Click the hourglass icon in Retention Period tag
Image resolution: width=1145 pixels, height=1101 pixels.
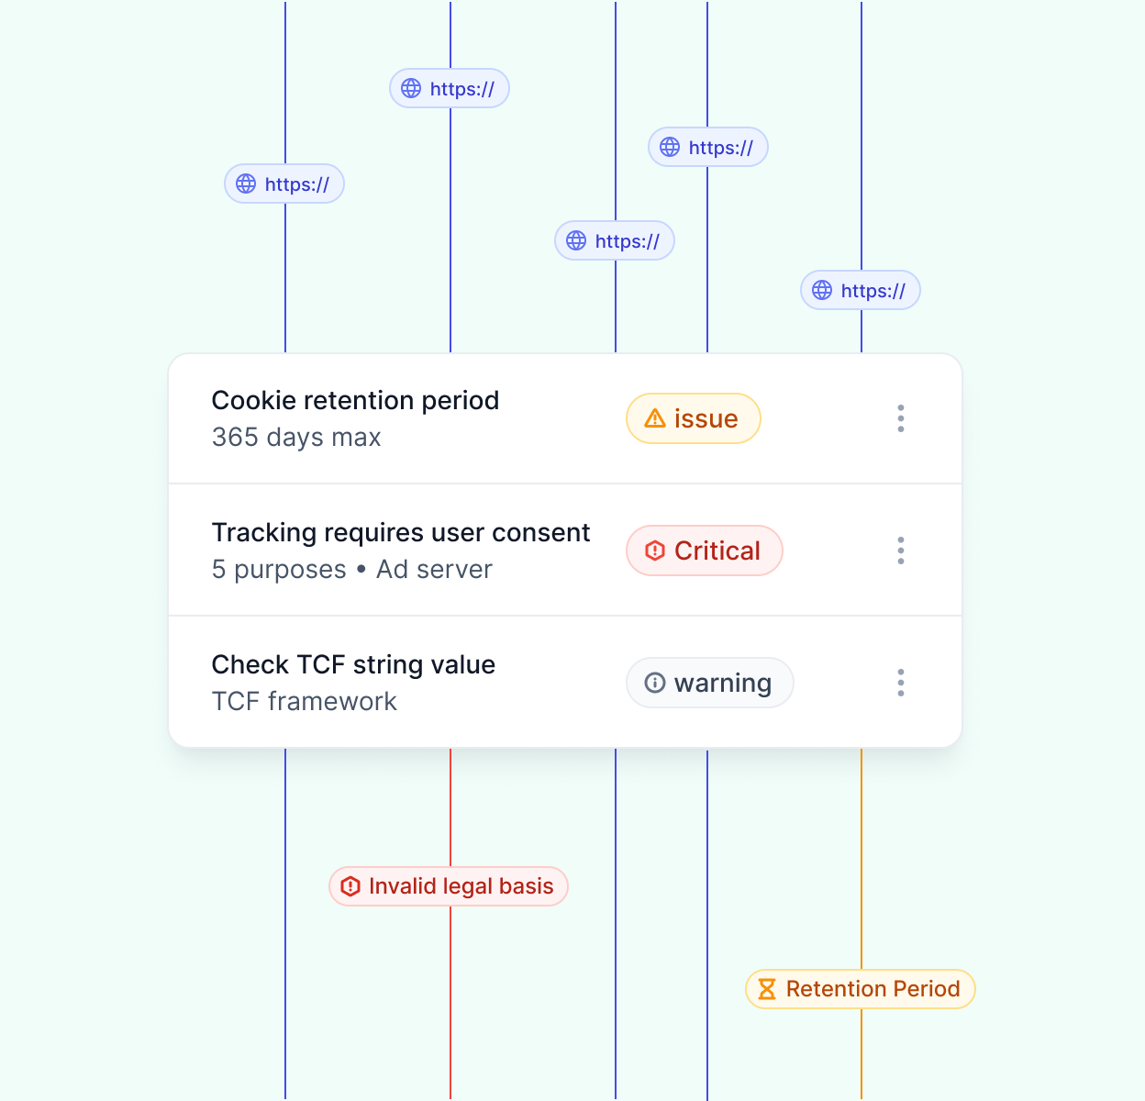(x=767, y=989)
